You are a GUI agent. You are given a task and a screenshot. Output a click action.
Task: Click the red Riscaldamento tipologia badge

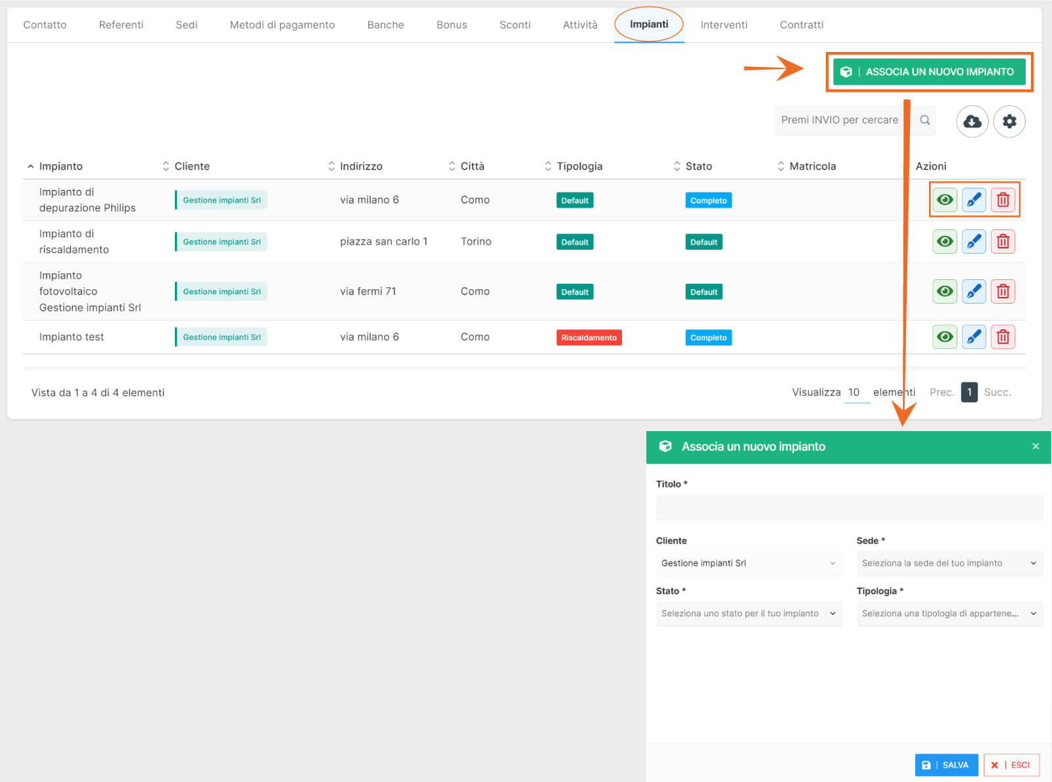(x=588, y=338)
